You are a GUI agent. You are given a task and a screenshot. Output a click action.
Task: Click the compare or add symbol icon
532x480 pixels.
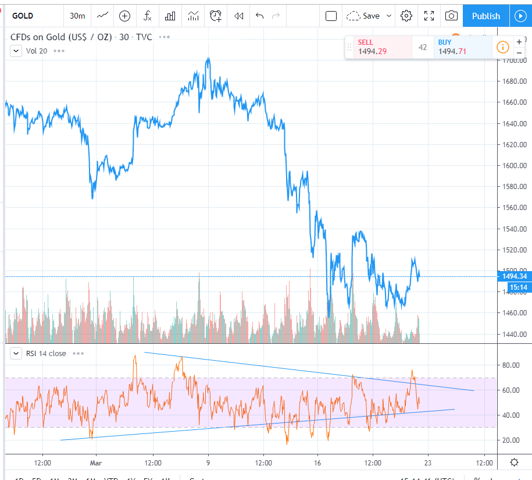tap(124, 16)
